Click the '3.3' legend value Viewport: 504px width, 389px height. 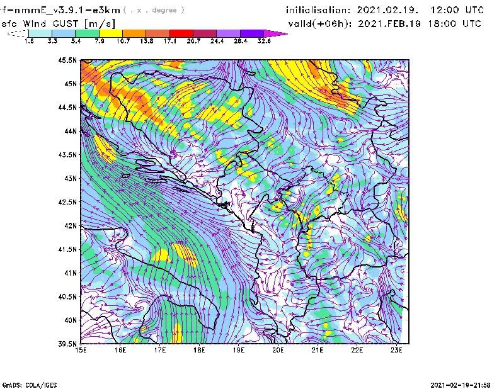(52, 41)
